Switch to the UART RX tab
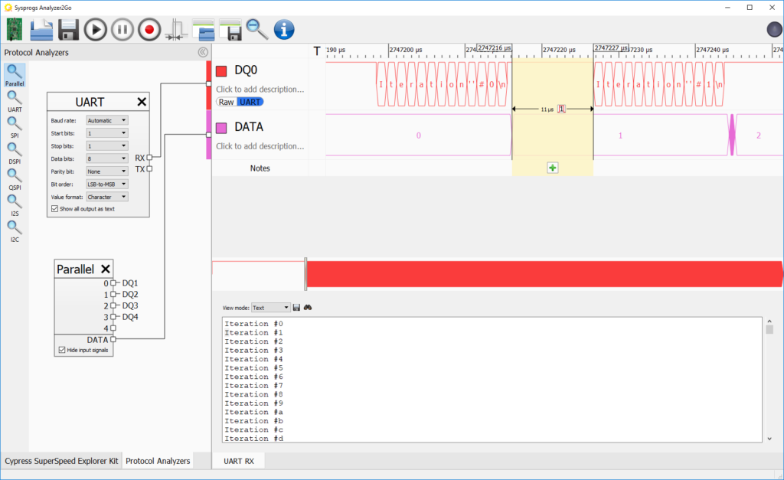Viewport: 784px width, 480px height. pos(238,461)
